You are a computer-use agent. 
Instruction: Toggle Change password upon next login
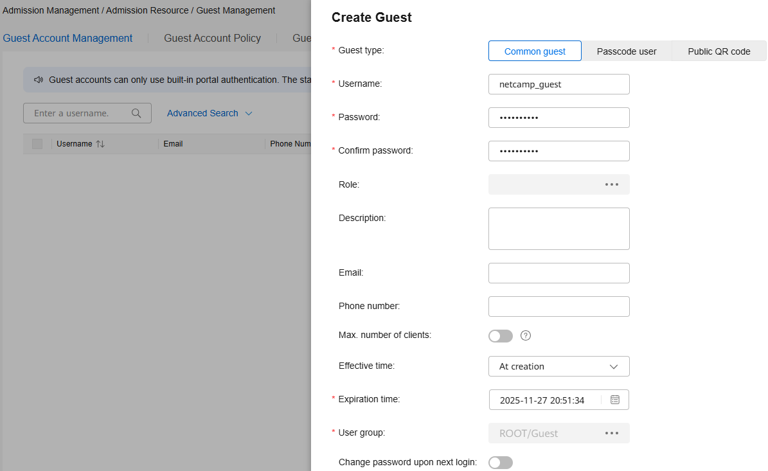tap(500, 462)
